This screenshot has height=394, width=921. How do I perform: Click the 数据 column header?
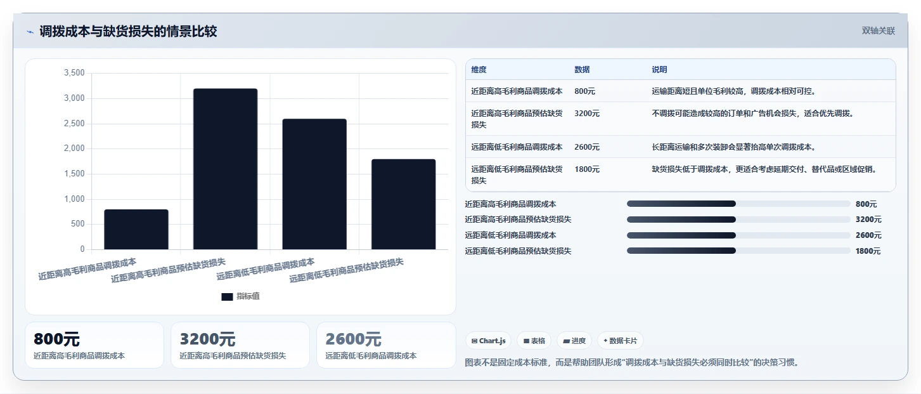[x=582, y=70]
